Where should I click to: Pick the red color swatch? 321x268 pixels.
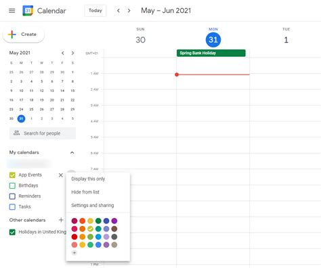pyautogui.click(x=74, y=237)
